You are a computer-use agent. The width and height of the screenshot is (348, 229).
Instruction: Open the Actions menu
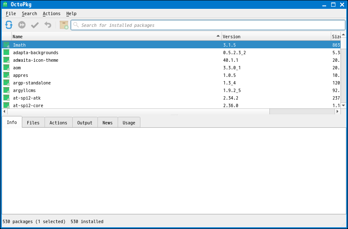click(x=52, y=13)
